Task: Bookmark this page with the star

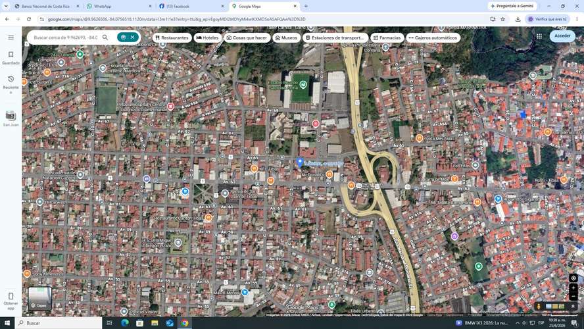Action: coord(503,19)
